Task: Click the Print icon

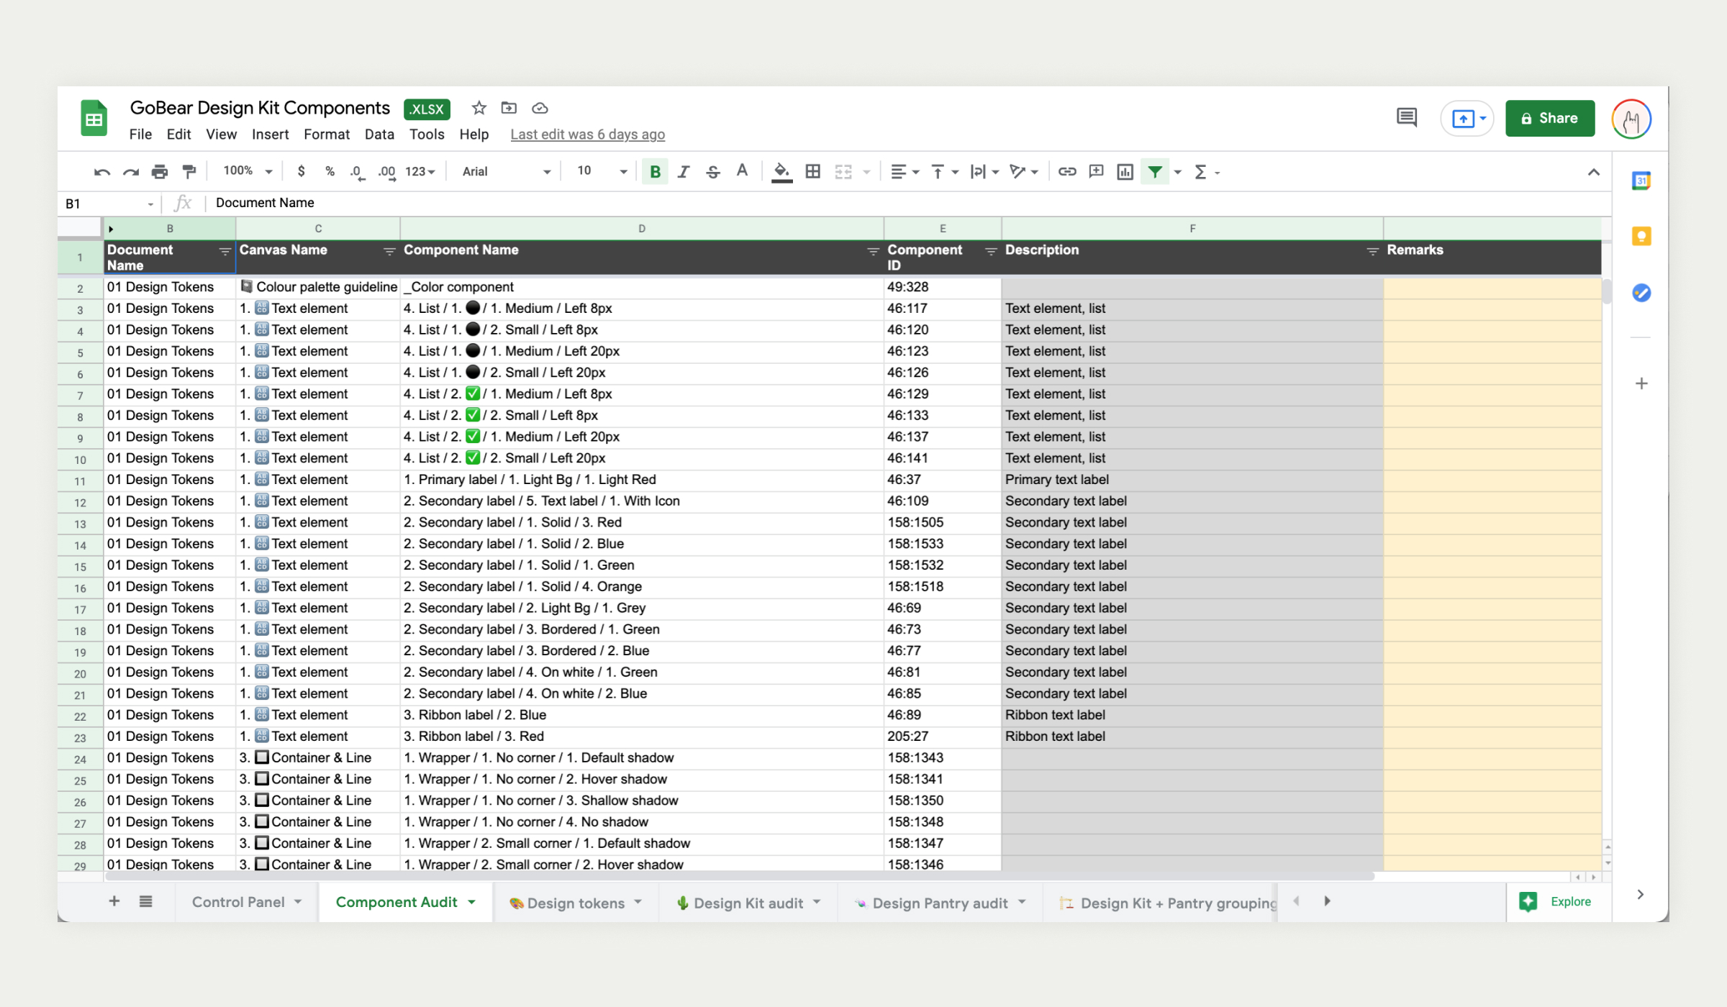Action: coord(160,172)
